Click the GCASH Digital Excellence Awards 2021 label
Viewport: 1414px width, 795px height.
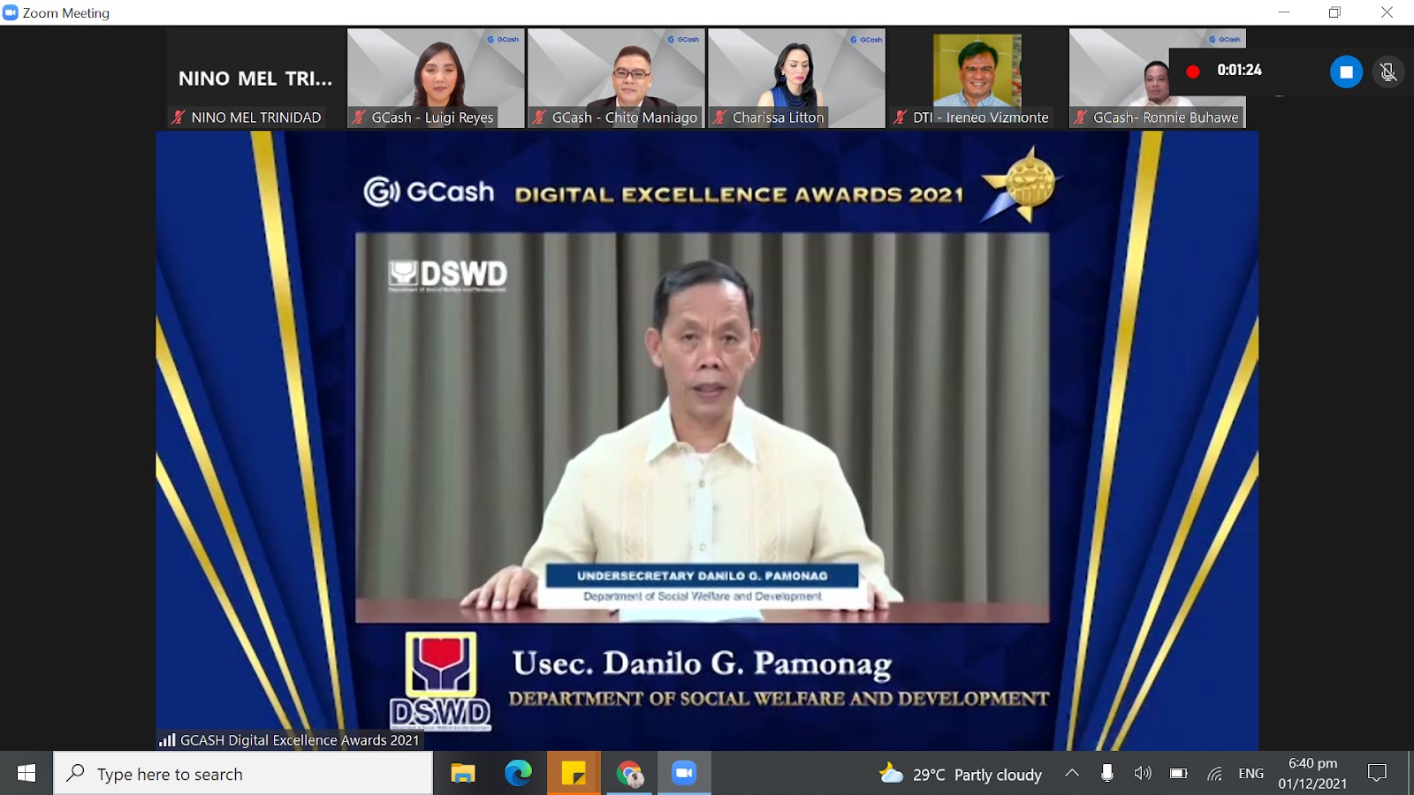click(300, 740)
